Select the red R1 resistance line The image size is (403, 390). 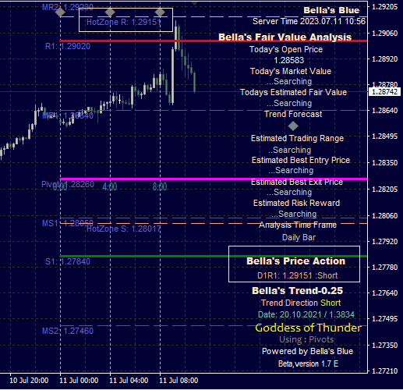[x=214, y=41]
